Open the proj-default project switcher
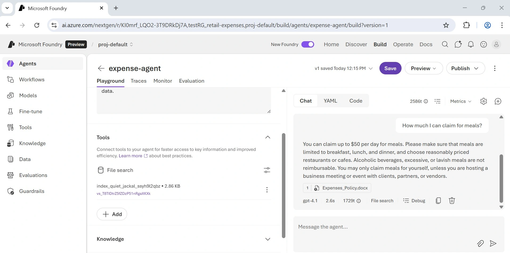 (116, 44)
